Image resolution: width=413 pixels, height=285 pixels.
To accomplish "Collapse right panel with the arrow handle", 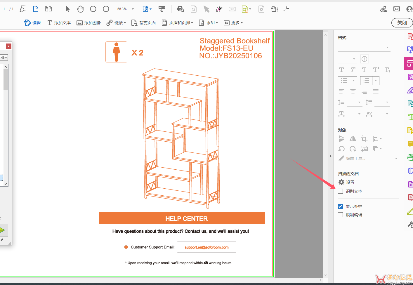I will 331,156.
